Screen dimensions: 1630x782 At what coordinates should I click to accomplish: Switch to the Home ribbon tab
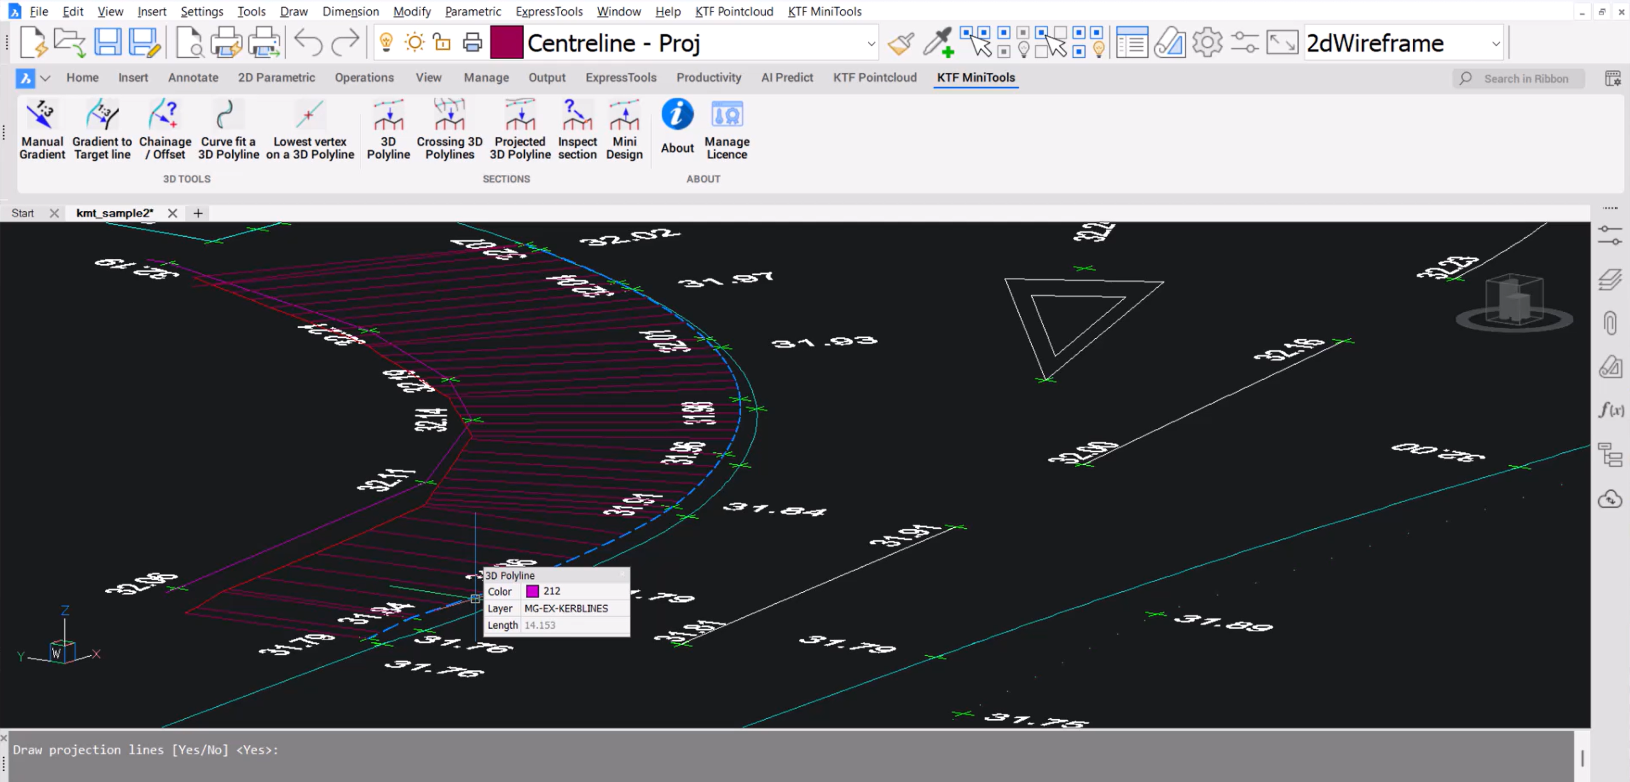click(82, 78)
